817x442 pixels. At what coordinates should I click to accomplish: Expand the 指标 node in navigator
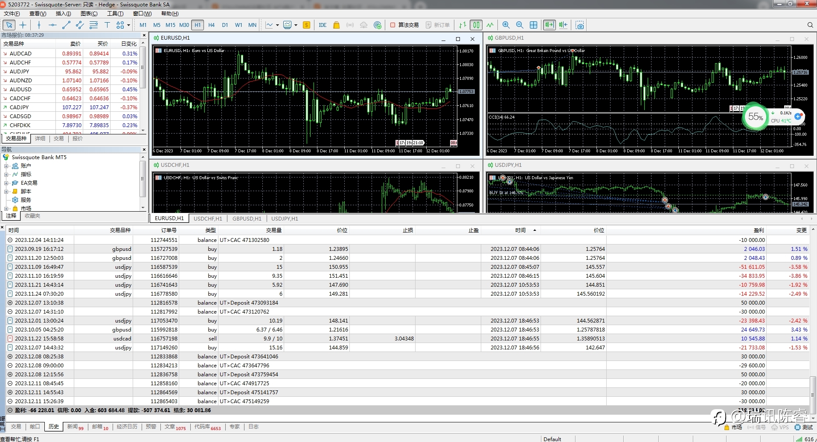[x=6, y=174]
